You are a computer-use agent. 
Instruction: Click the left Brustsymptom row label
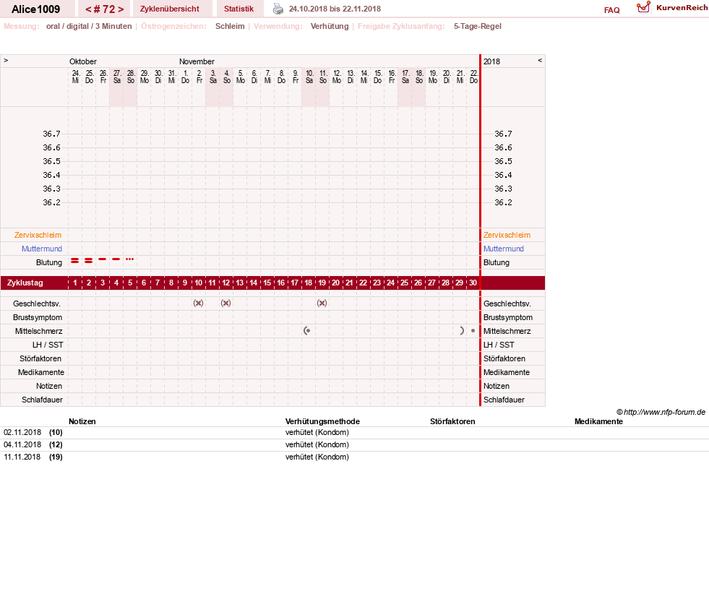click(x=38, y=317)
